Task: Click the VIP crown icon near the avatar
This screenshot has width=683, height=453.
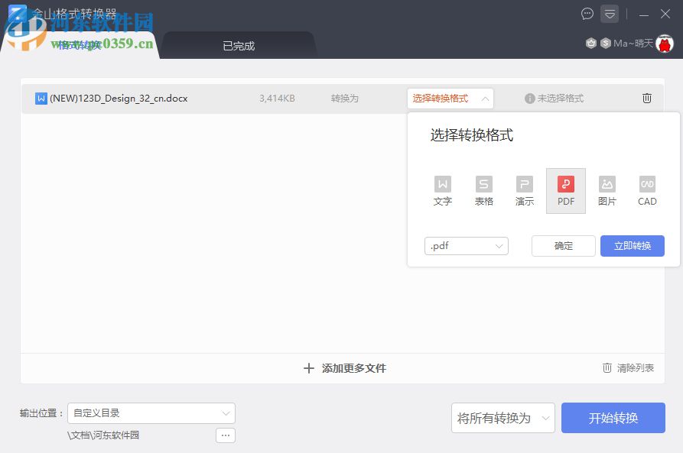Action: 590,43
